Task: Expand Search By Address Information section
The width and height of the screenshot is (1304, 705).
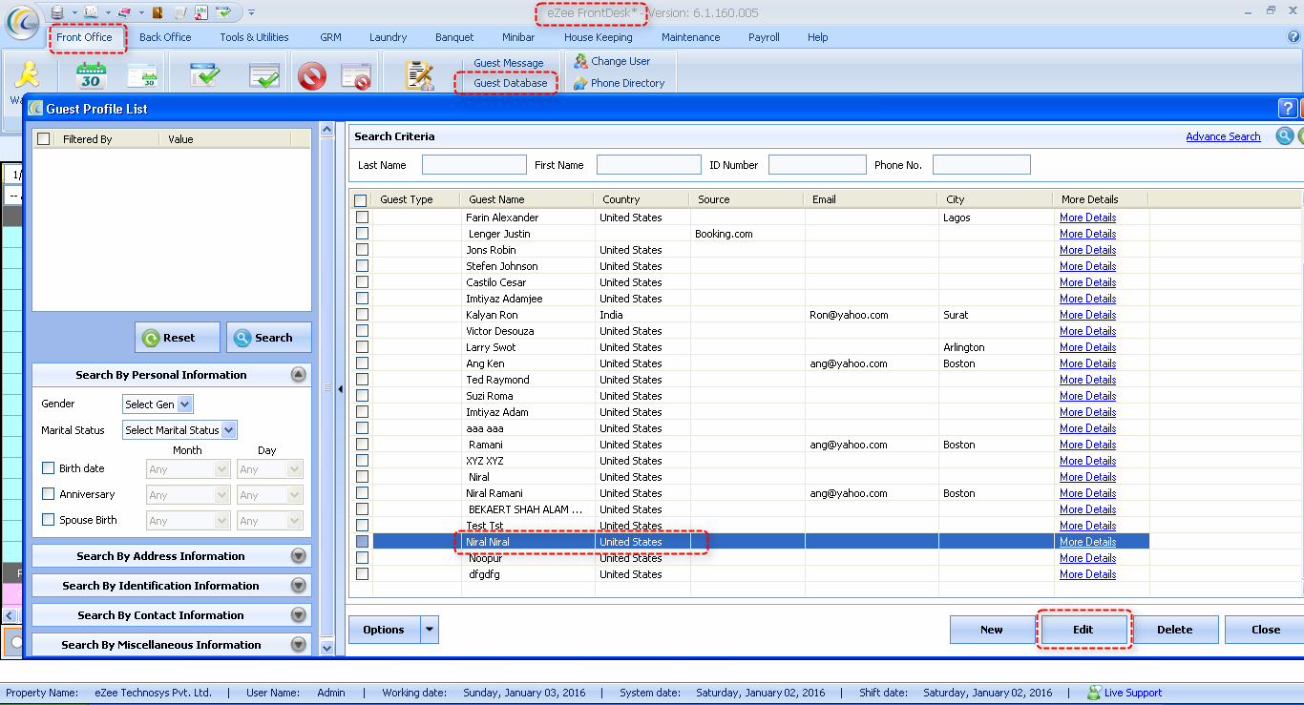Action: pos(298,556)
